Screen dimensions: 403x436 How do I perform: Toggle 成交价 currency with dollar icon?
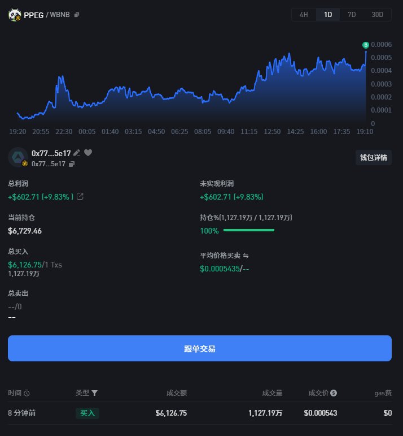pyautogui.click(x=334, y=393)
